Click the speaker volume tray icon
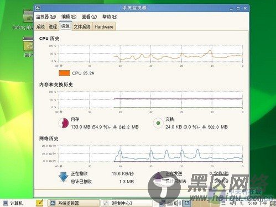The image size is (276, 207). click(178, 203)
